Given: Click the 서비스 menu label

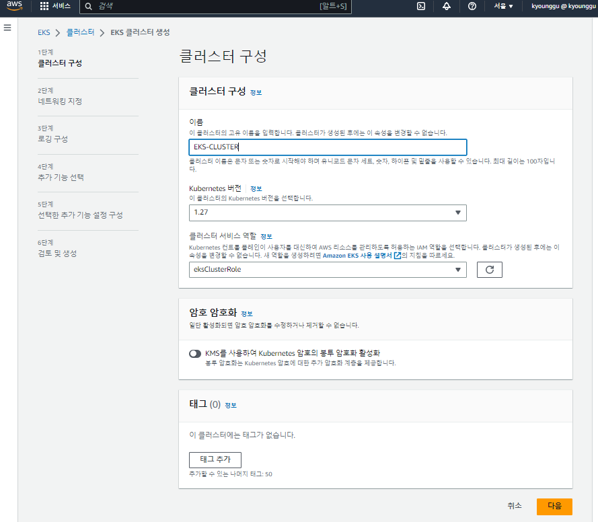Looking at the screenshot, I should pos(61,6).
